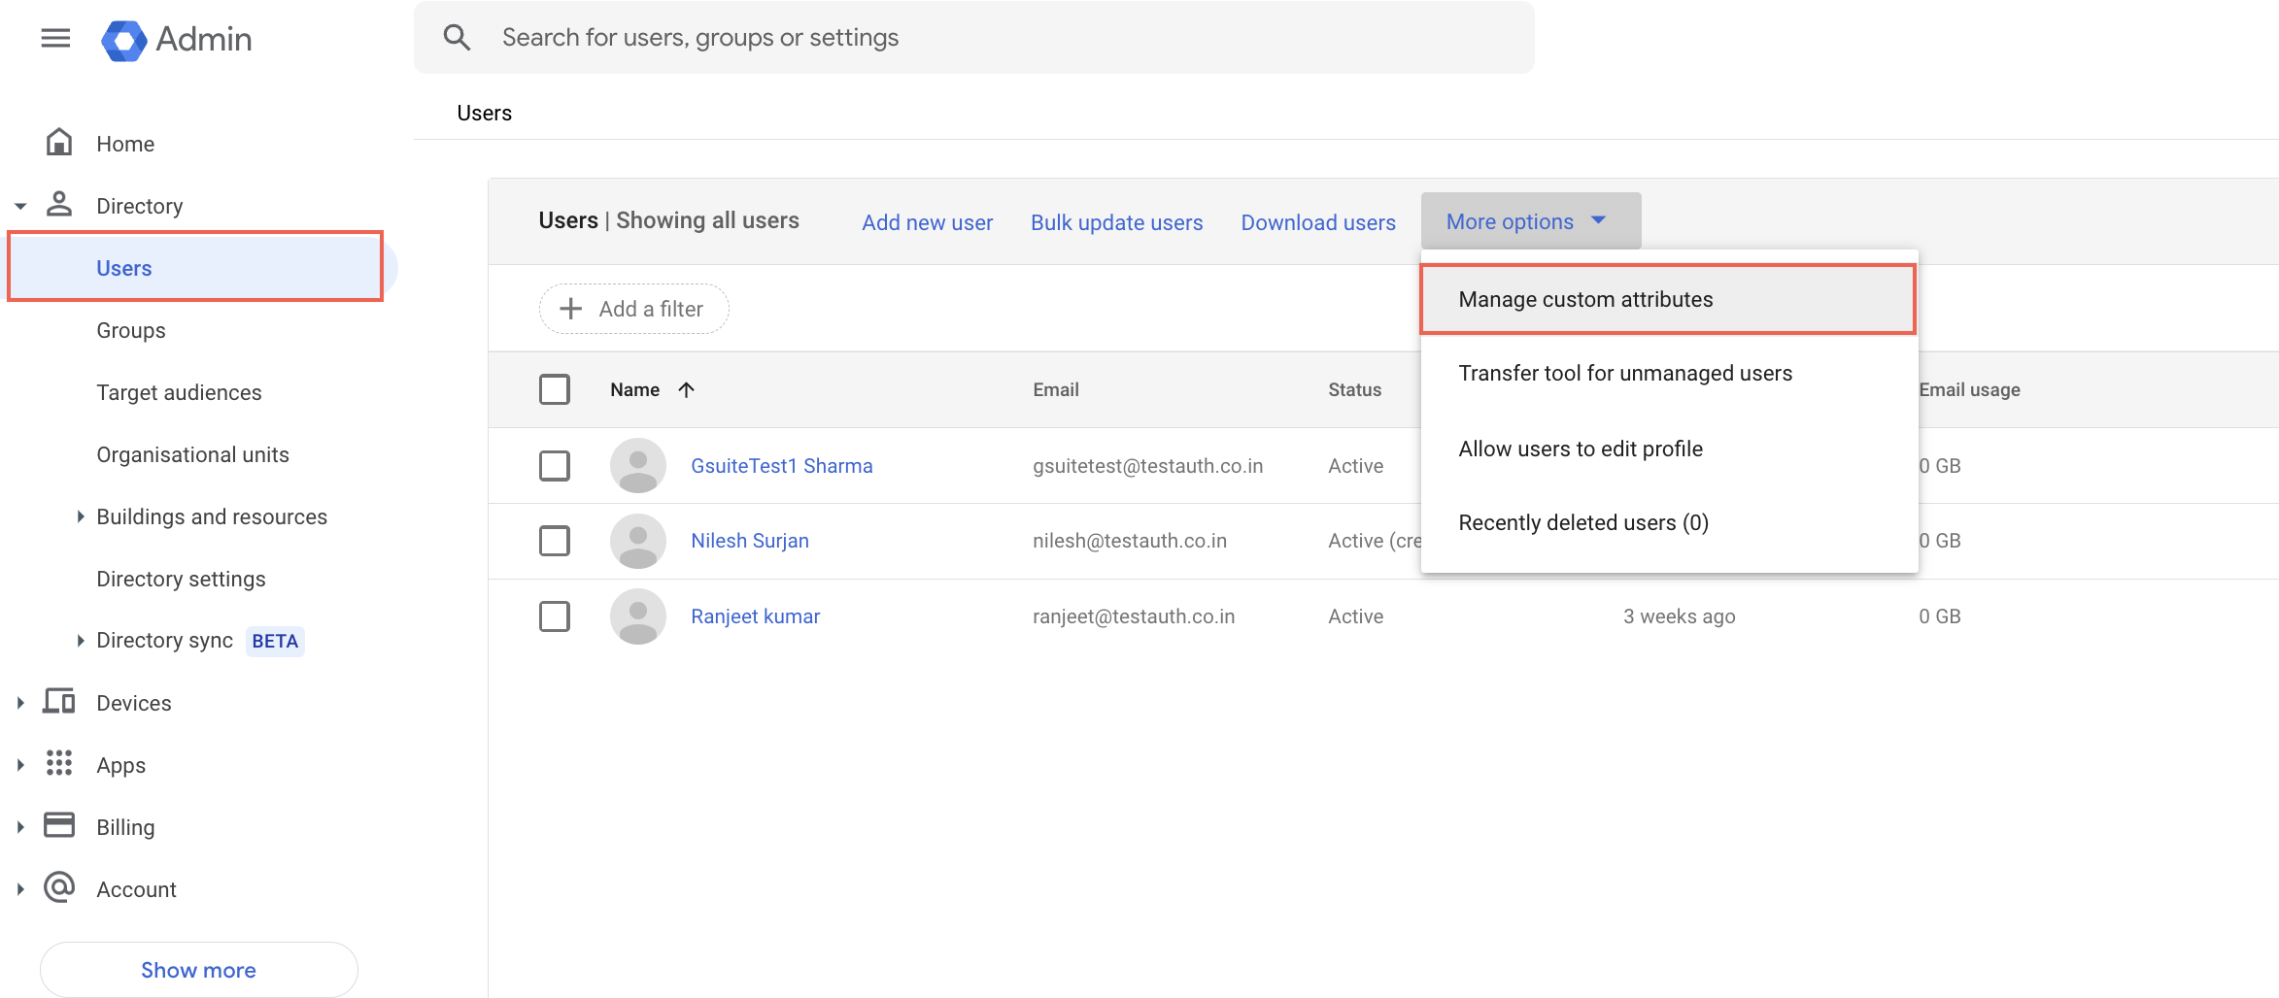
Task: Collapse the Directory section arrow
Action: (x=20, y=206)
